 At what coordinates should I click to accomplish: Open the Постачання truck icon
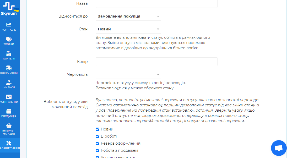pyautogui.click(x=9, y=68)
